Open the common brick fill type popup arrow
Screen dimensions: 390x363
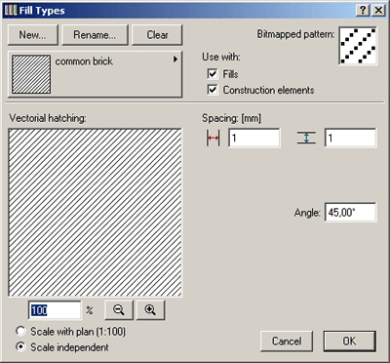coord(175,60)
